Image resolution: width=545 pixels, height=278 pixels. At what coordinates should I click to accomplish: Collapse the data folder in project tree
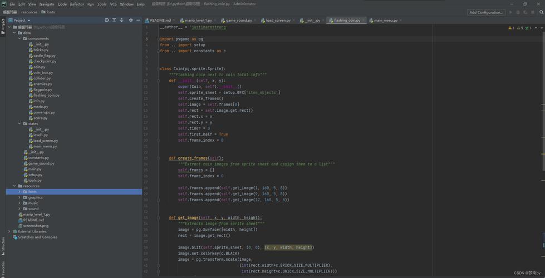[x=14, y=33]
